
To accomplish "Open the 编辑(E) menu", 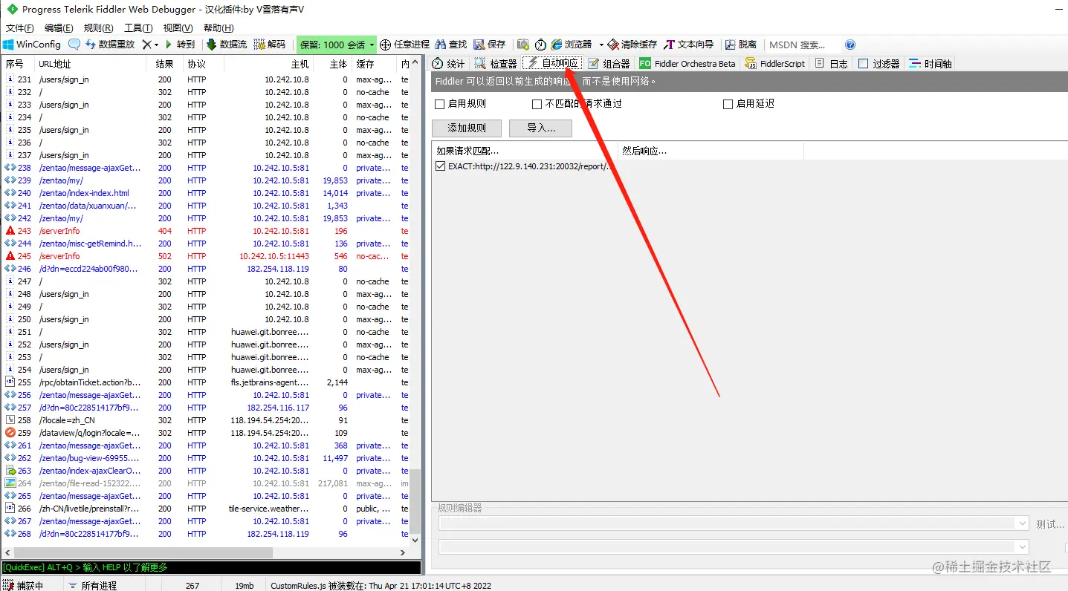I will pyautogui.click(x=59, y=28).
